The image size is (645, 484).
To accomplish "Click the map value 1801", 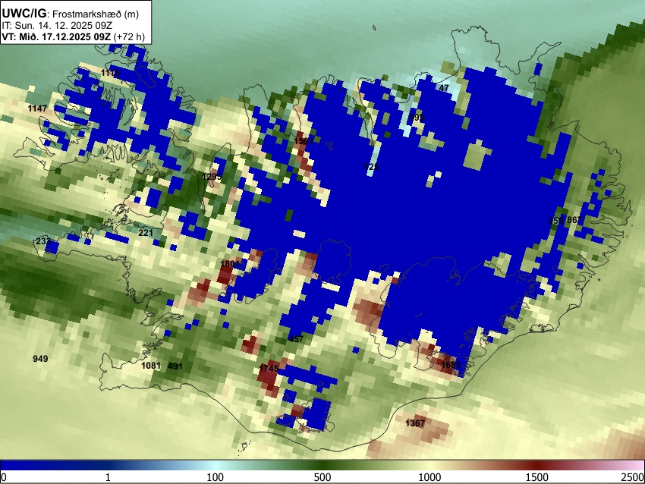I will tap(230, 264).
